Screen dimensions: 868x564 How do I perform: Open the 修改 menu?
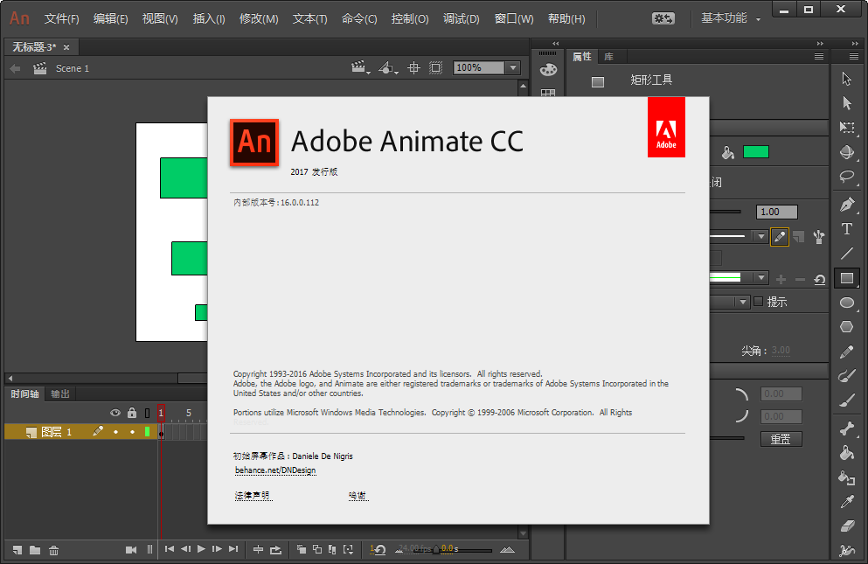click(x=259, y=17)
